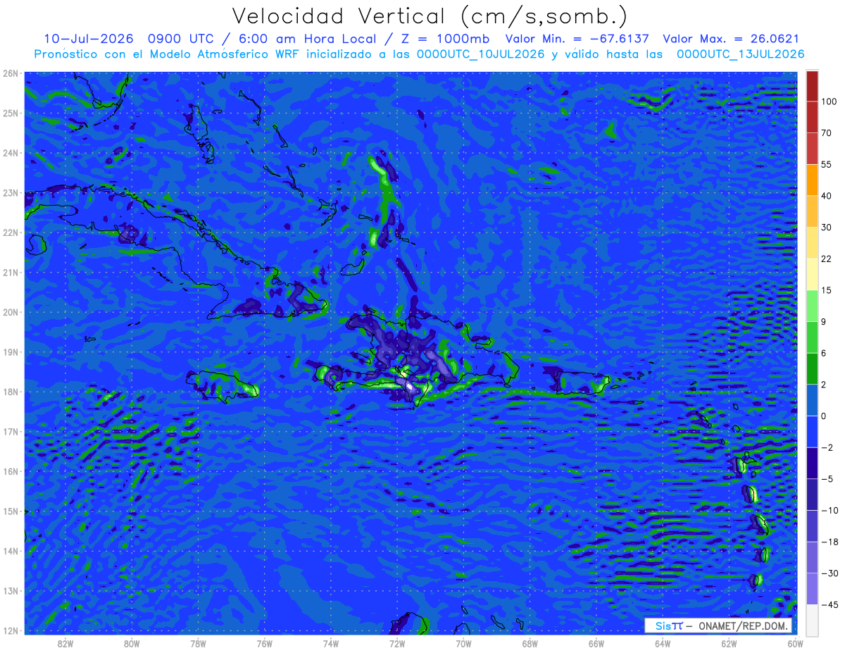Screen dimensions: 845x653
Task: Select the white colorbar segment below -45
Action: [812, 619]
